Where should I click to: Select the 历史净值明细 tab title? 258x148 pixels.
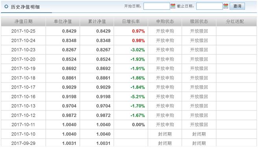point(25,7)
